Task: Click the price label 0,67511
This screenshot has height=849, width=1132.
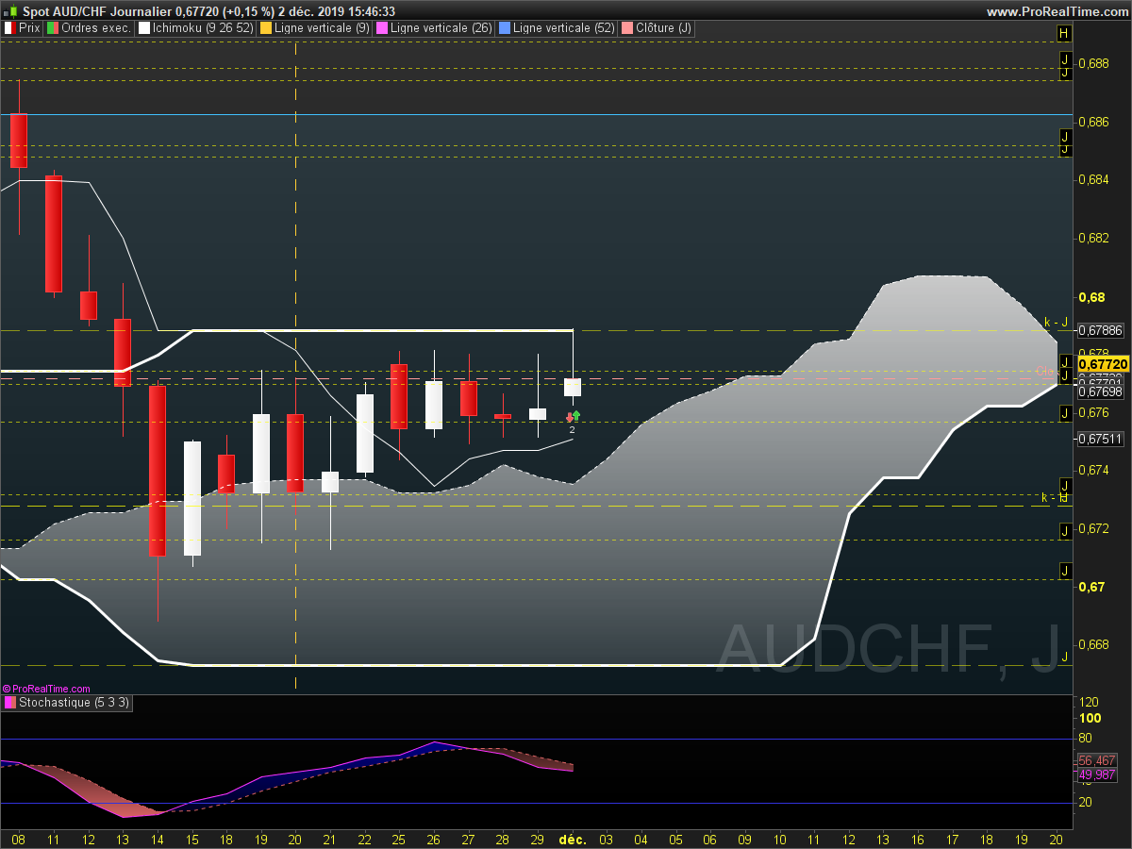Action: pyautogui.click(x=1100, y=439)
